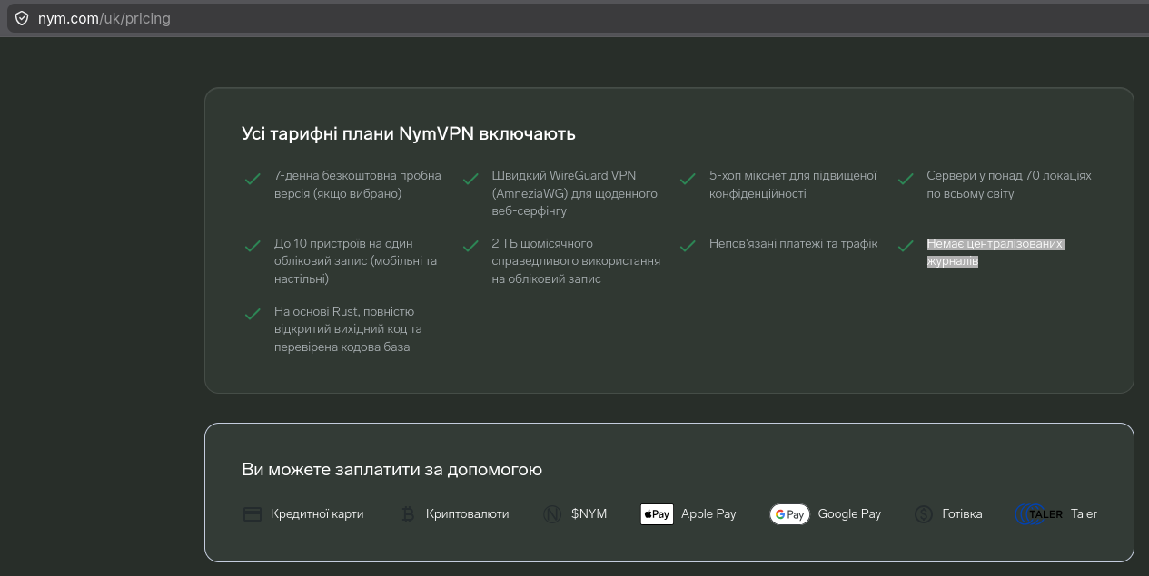Click the $NYM payment label
This screenshot has height=576, width=1149.
[589, 514]
